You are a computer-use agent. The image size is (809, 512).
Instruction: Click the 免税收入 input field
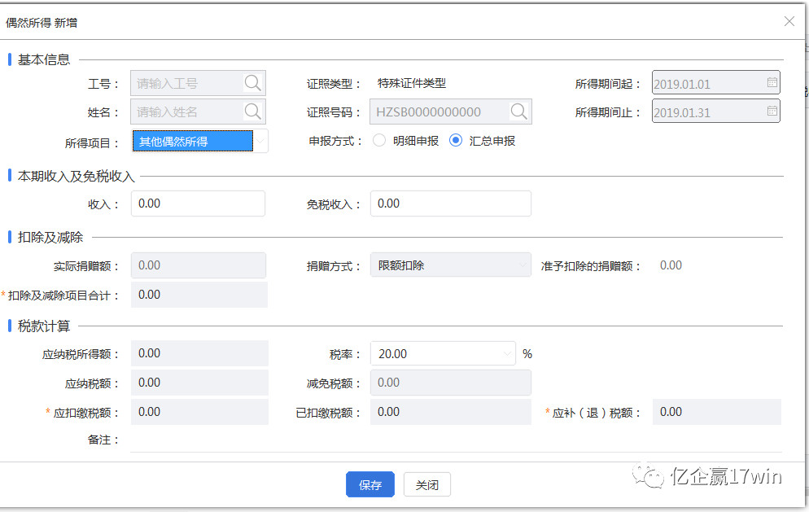pyautogui.click(x=451, y=203)
